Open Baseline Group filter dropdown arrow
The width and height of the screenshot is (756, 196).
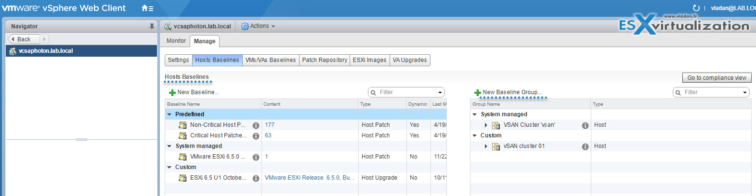[x=744, y=92]
